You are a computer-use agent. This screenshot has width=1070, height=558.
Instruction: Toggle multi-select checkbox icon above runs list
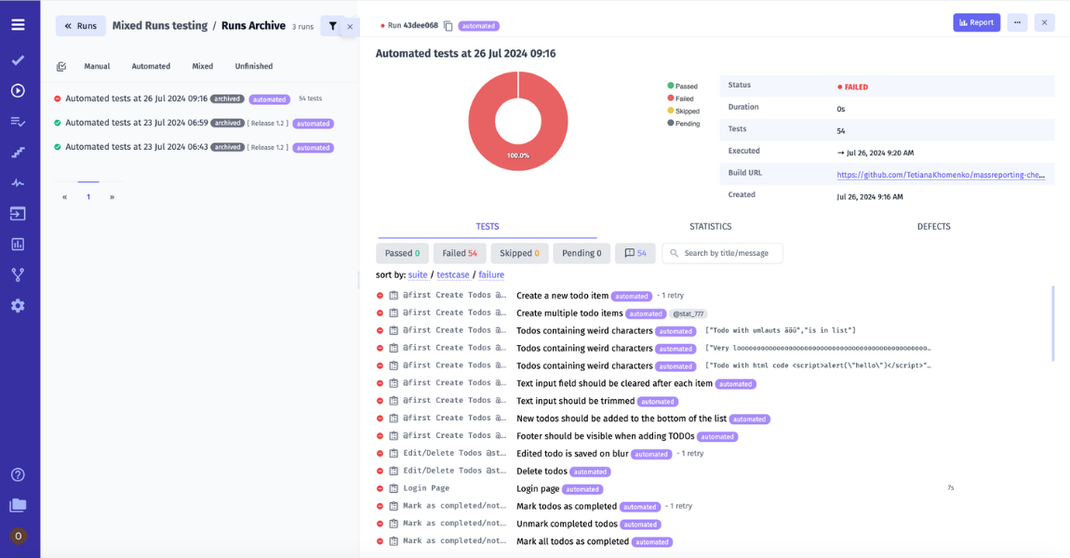point(61,67)
